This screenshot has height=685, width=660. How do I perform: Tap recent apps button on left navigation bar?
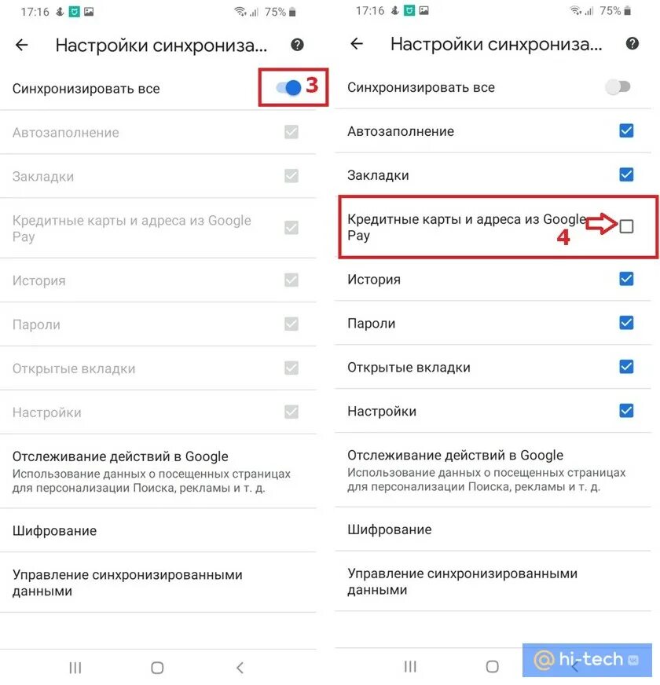[75, 668]
